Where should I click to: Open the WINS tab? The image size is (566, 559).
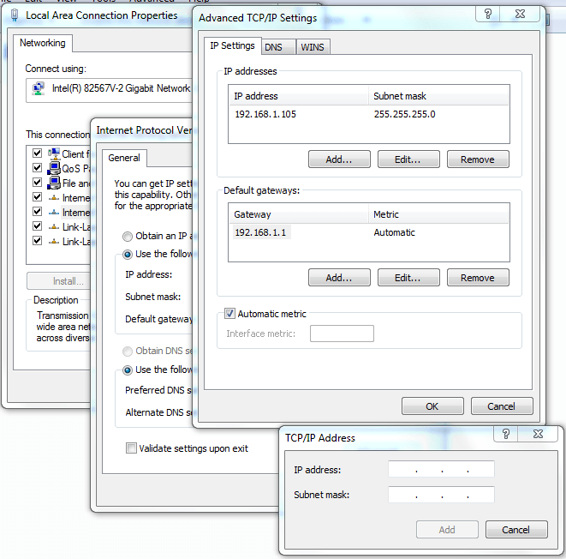(313, 47)
